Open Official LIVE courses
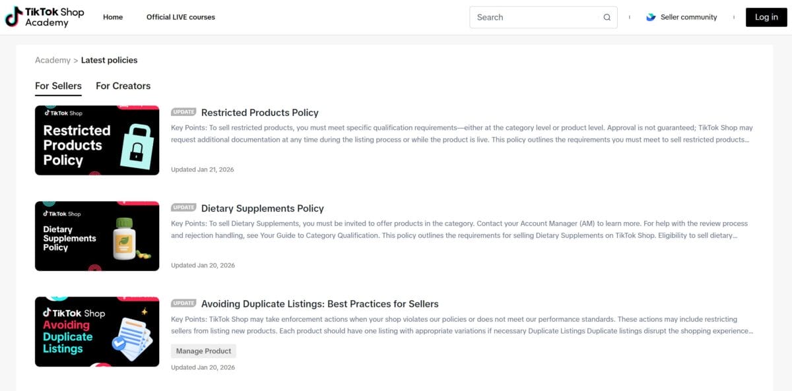 [x=180, y=17]
